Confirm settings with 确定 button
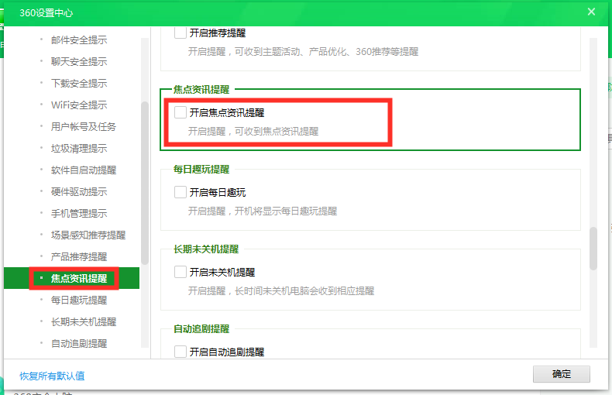Screen dimensions: 612x395 tap(562, 374)
